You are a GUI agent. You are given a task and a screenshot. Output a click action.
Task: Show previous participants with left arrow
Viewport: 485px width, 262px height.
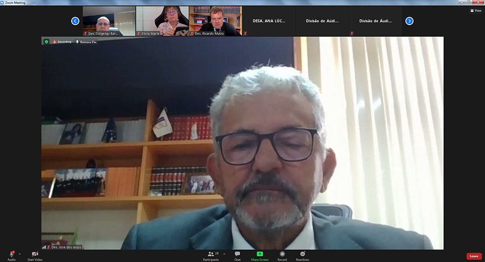coord(75,21)
